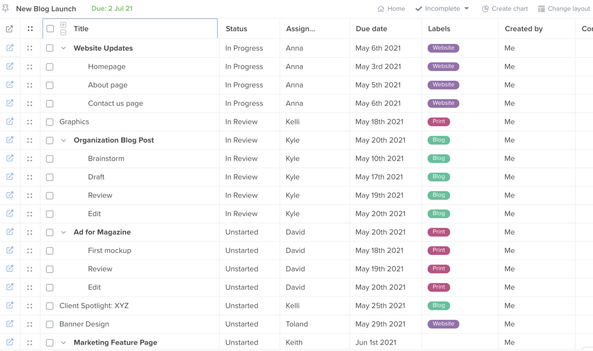Click the expand-all plus icon beside Title
The image size is (593, 351).
pos(63,24)
